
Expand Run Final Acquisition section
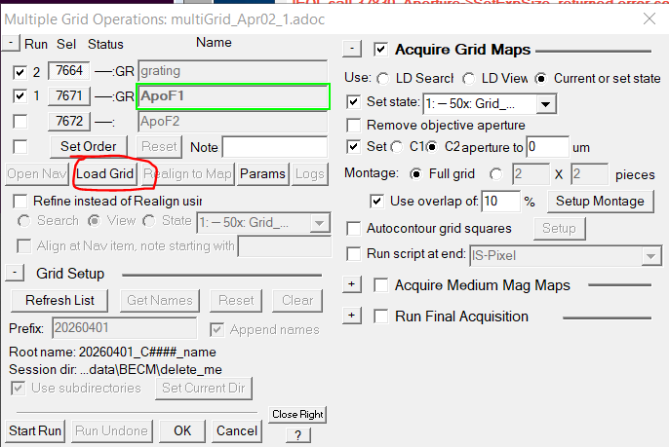(x=352, y=316)
